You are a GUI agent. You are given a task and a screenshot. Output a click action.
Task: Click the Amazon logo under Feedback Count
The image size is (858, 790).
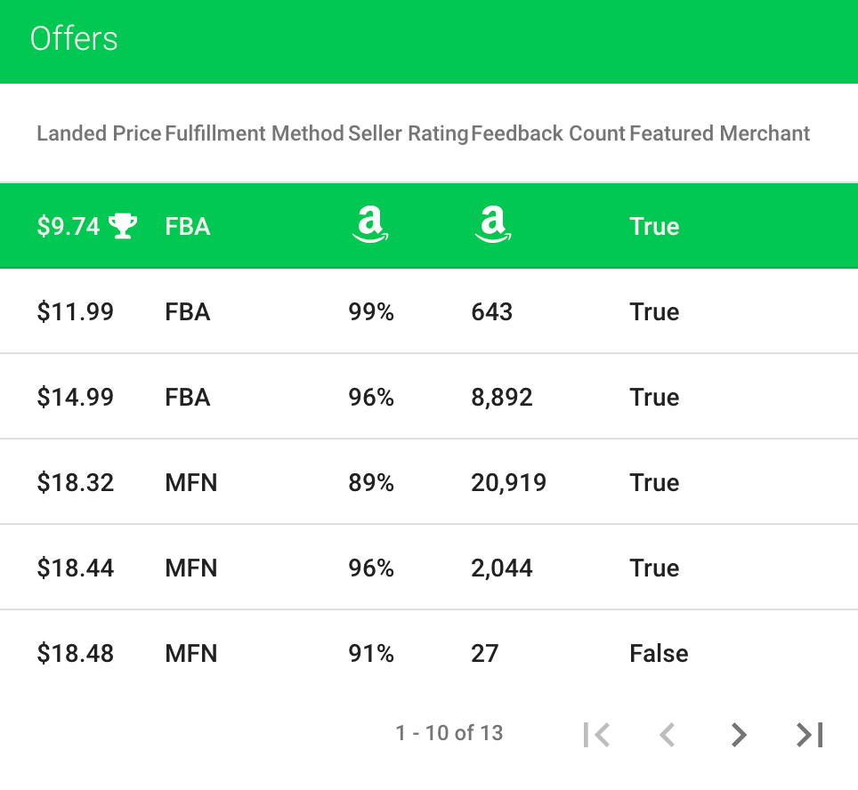492,225
